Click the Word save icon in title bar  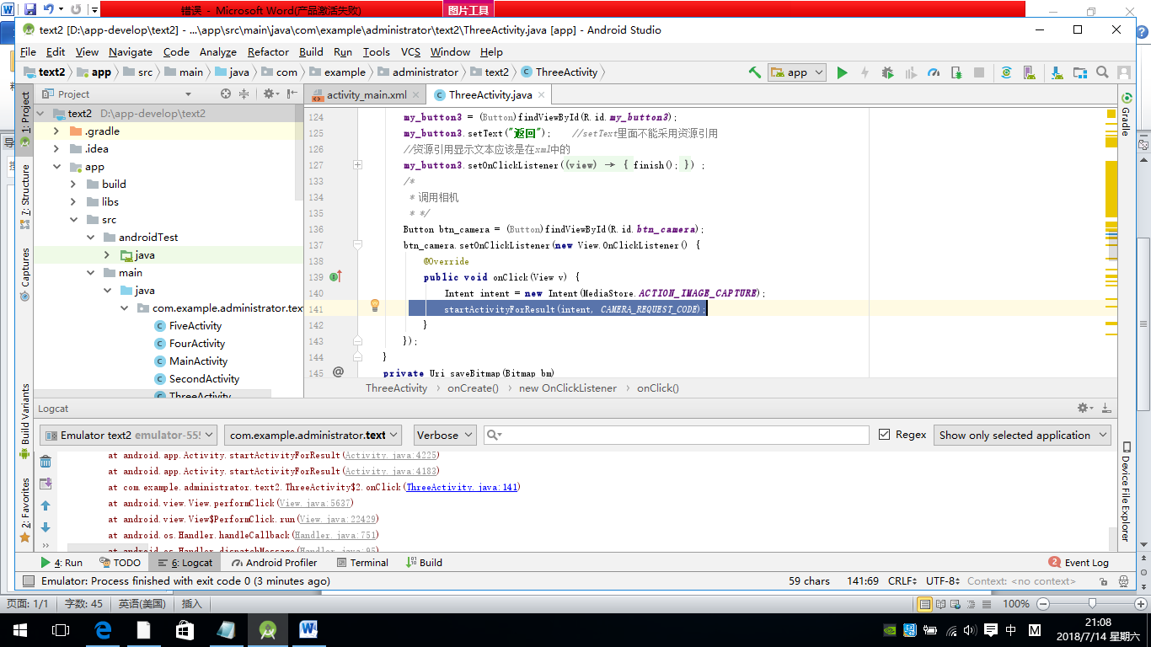tap(30, 9)
